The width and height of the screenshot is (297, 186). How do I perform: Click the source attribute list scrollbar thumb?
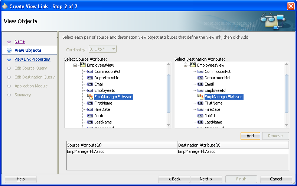tap(169, 94)
